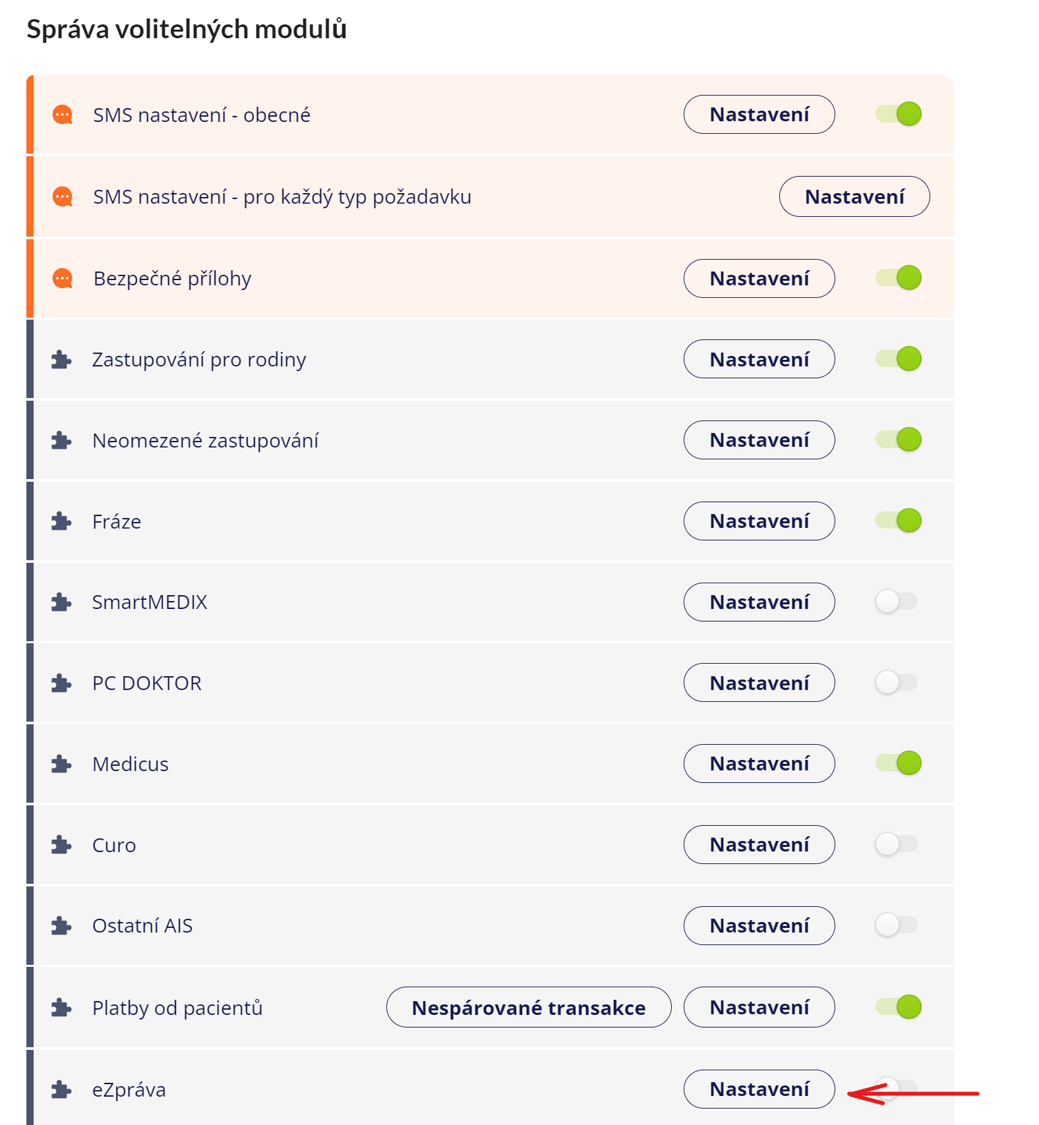The image size is (1039, 1125).
Task: Click the puzzle icon beside Fráze
Action: [61, 521]
